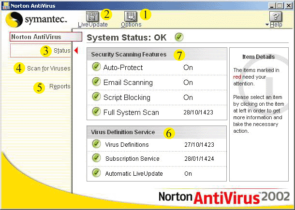
Task: Select the Subscription Service row
Action: click(157, 159)
